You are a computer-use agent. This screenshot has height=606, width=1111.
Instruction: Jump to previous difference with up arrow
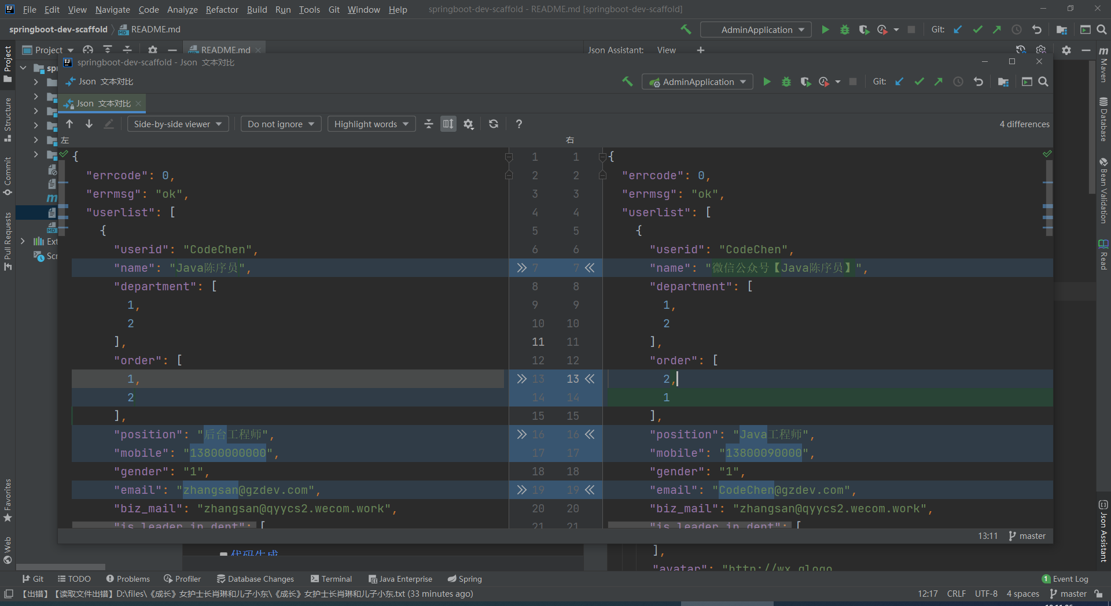[69, 124]
